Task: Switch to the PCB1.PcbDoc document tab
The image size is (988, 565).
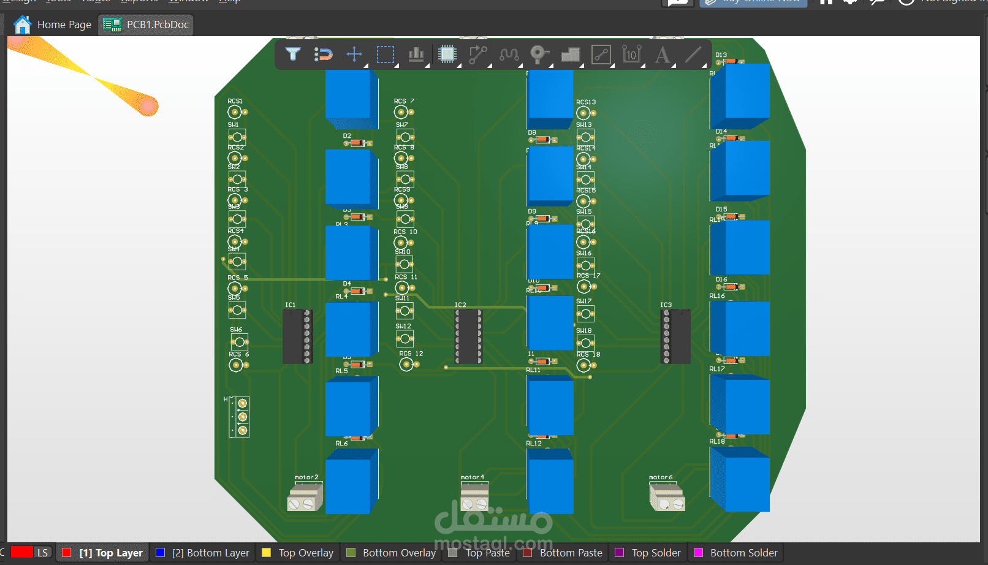Action: coord(146,25)
